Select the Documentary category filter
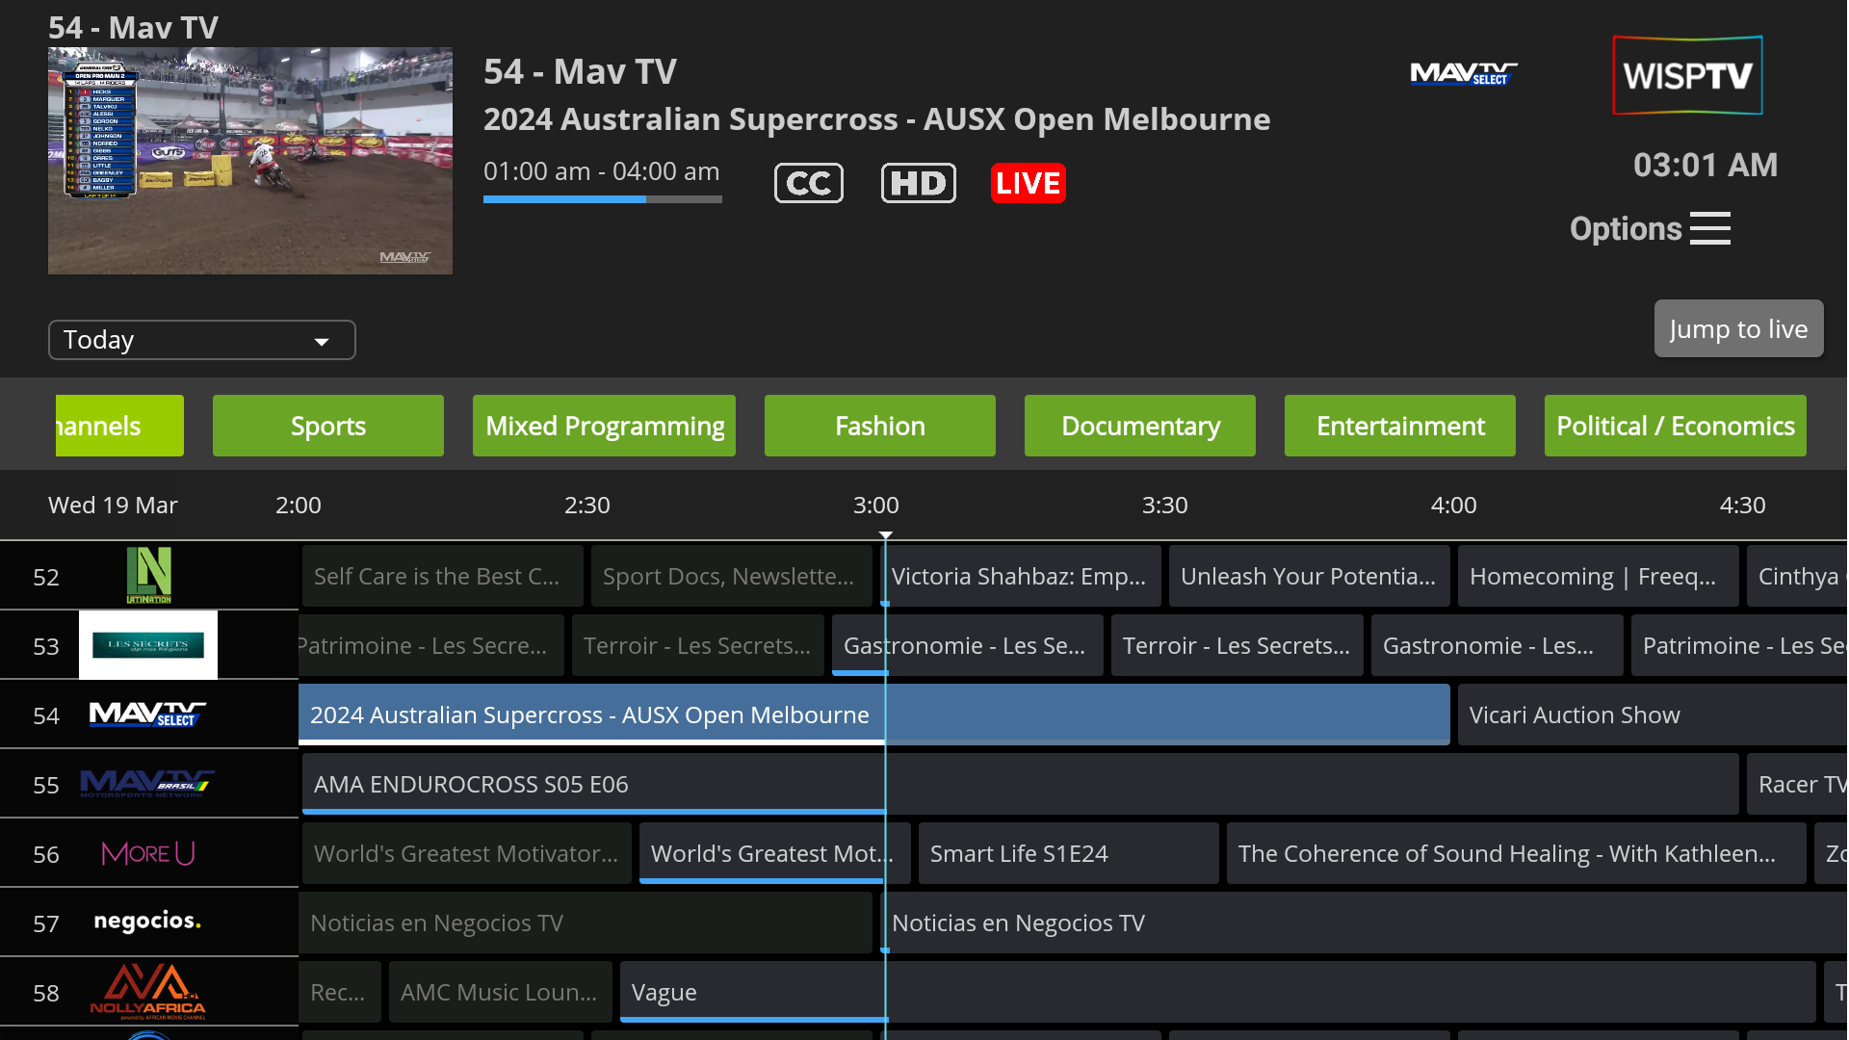The width and height of the screenshot is (1849, 1040). [1139, 425]
